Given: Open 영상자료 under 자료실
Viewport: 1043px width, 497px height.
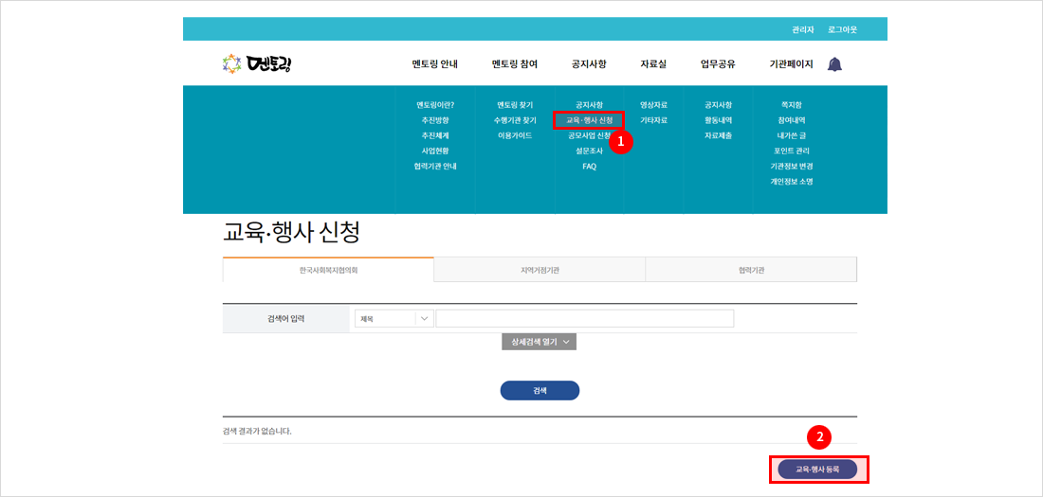Looking at the screenshot, I should 653,105.
